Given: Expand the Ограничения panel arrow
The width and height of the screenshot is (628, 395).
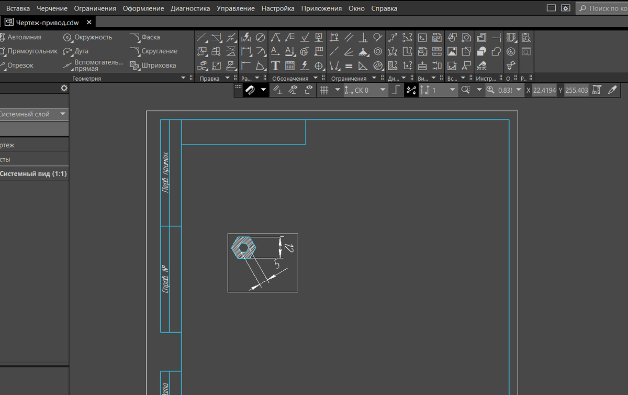Looking at the screenshot, I should (x=374, y=78).
